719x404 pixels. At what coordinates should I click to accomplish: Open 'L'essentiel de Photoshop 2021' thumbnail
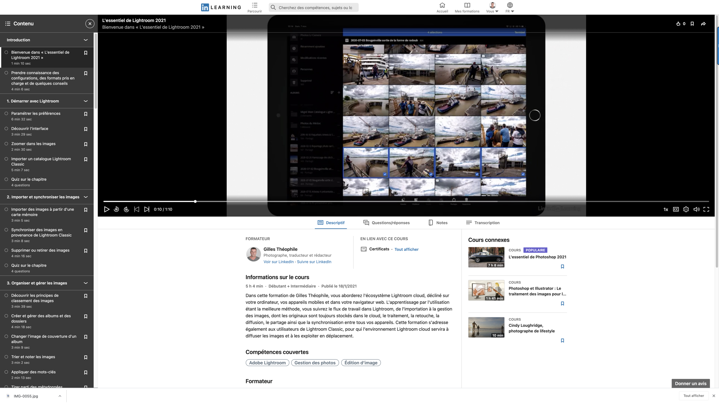coord(486,257)
